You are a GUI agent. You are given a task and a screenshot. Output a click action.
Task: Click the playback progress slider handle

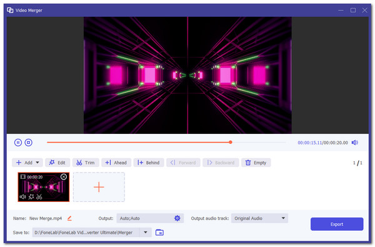(230, 142)
